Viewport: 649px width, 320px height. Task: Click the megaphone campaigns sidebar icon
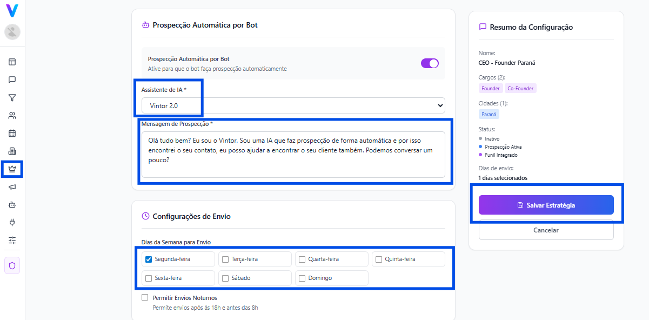[12, 187]
